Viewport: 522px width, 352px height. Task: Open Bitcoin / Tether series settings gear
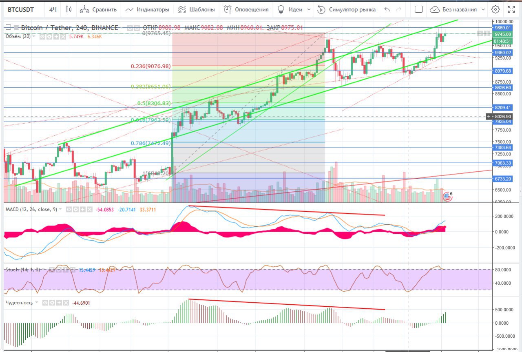click(x=136, y=28)
